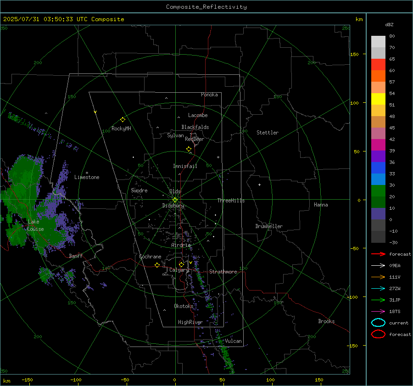413x386 pixels.
Task: Click the Olds city label
Action: 175,191
